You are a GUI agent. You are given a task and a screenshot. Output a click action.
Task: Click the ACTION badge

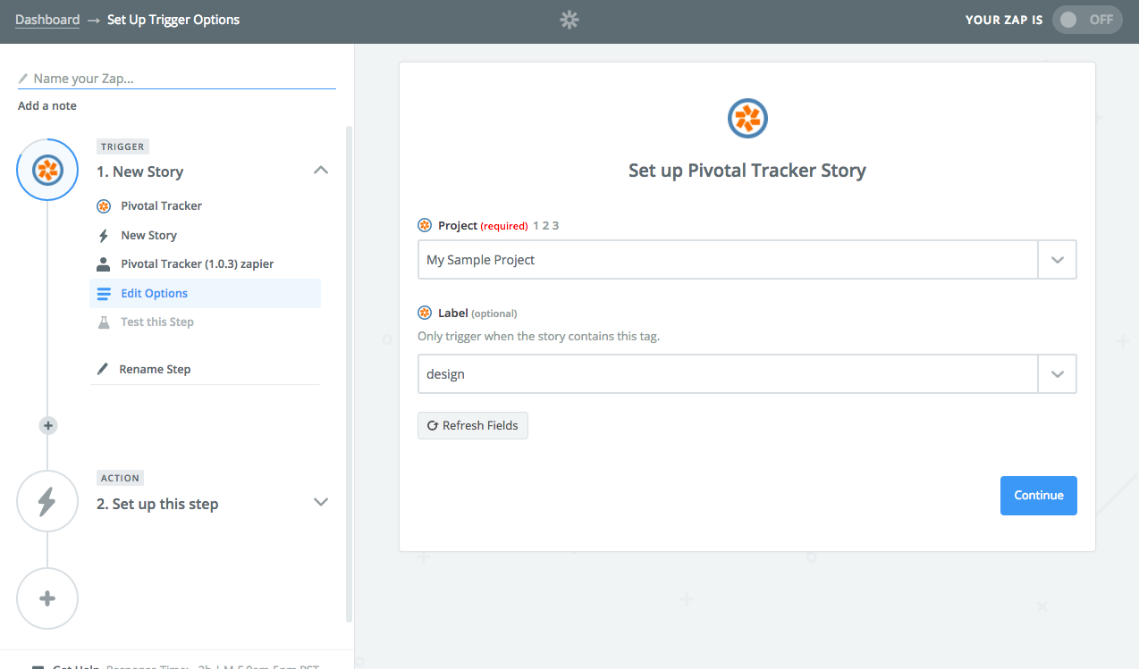(120, 478)
